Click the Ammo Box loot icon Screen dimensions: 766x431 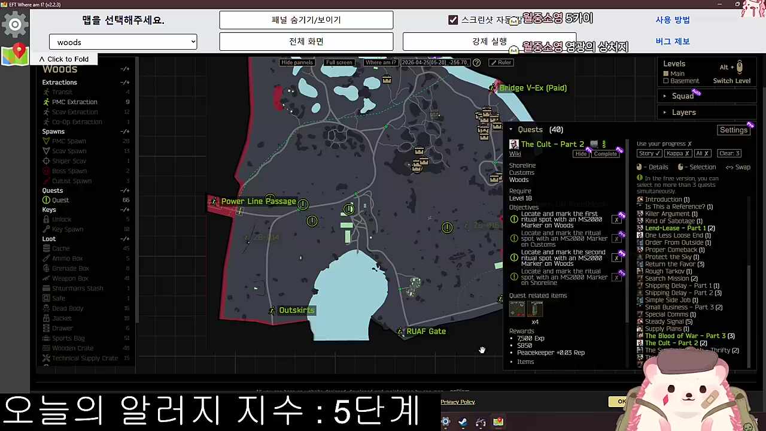pos(46,259)
